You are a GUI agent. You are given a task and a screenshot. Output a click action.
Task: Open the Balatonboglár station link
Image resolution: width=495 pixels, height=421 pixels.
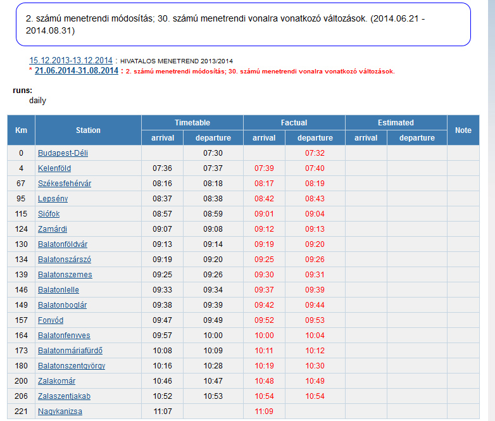(x=62, y=305)
